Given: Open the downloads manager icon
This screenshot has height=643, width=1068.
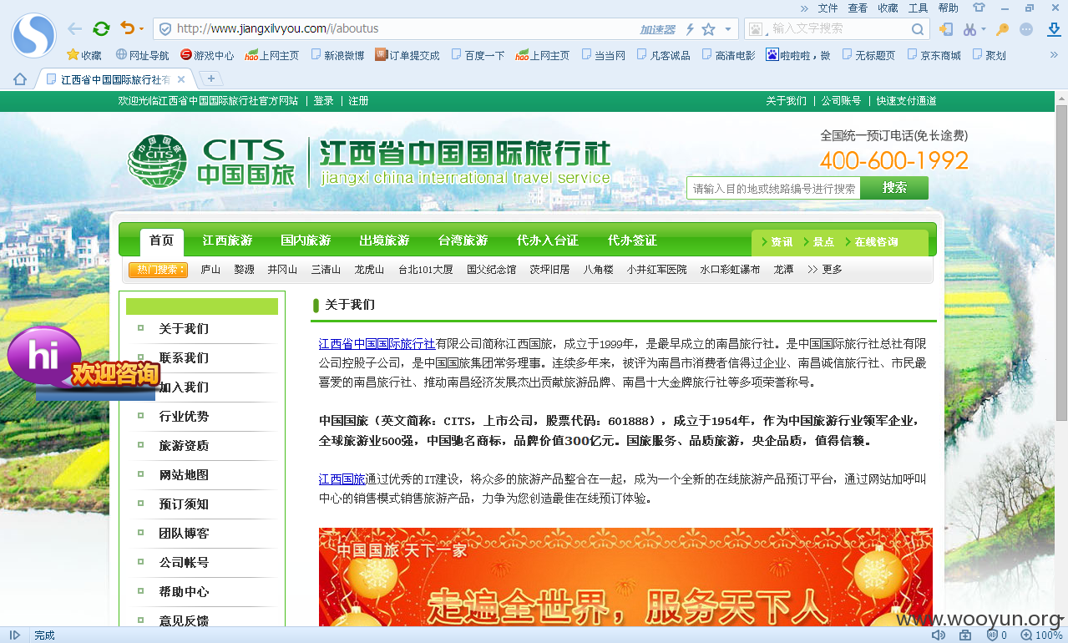Looking at the screenshot, I should (1054, 29).
